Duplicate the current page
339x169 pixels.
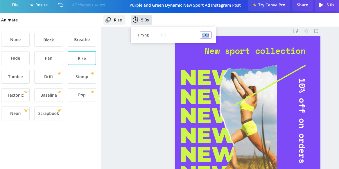306,31
